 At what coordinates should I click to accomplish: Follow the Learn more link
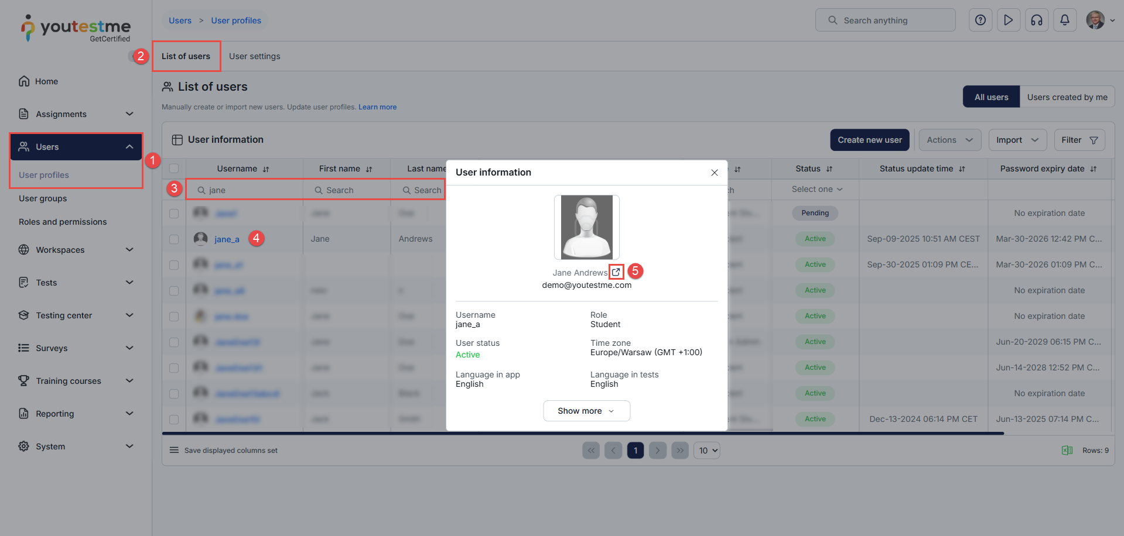tap(377, 107)
